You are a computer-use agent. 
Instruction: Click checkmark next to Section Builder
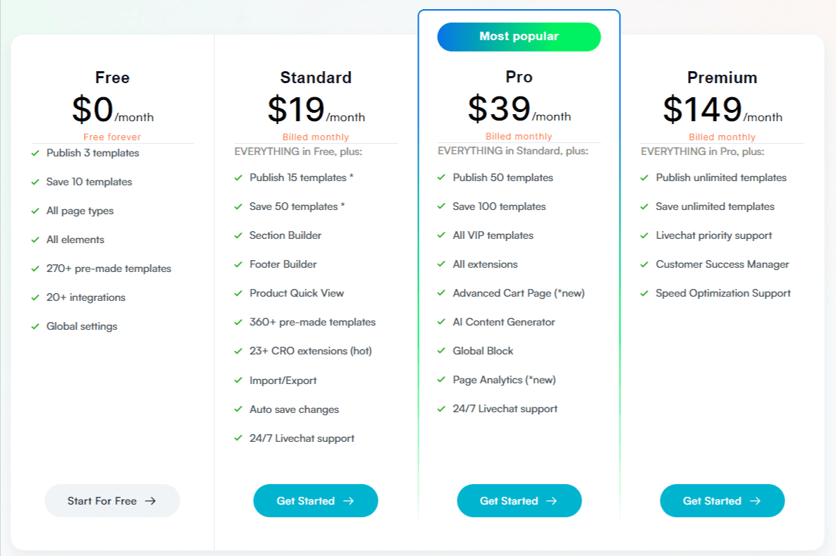(x=238, y=235)
